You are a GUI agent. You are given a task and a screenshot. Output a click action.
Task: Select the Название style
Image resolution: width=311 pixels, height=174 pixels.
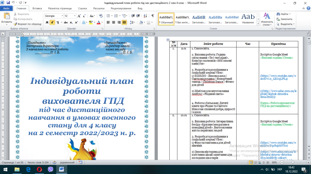click(x=248, y=19)
